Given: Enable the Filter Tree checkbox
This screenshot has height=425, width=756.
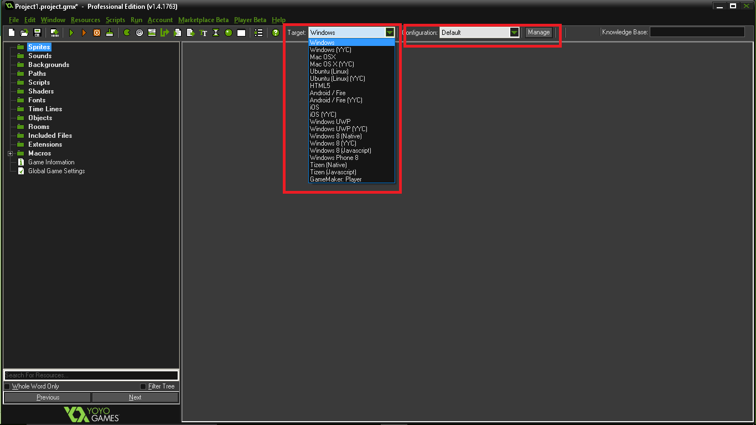Looking at the screenshot, I should click(x=143, y=386).
